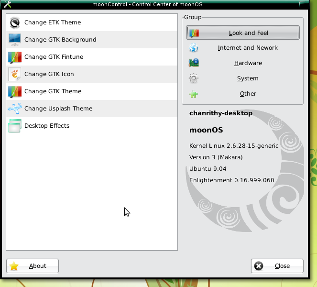
Task: Click the blue splash icon for Usplash Theme
Action: click(x=15, y=109)
